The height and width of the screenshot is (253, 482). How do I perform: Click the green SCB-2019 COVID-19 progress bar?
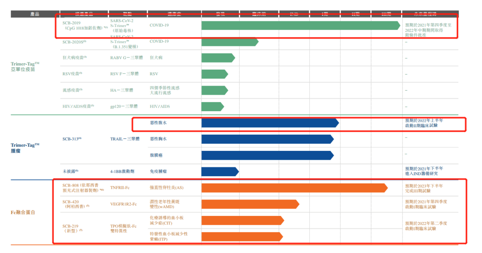tap(301, 25)
